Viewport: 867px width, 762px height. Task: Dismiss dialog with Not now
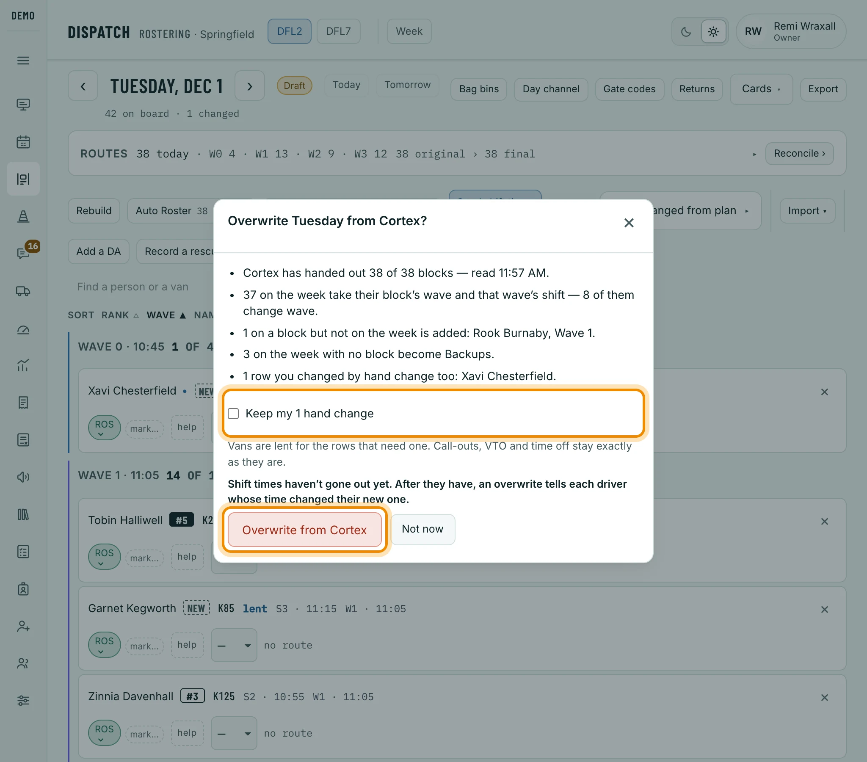point(422,529)
